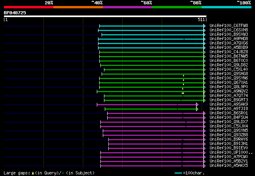Select the UniRef100_A9SAK9 label
The height and width of the screenshot is (176, 255).
(x=229, y=104)
